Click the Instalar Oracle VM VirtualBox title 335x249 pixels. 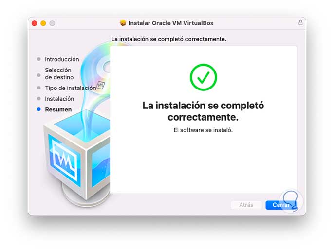pos(171,23)
